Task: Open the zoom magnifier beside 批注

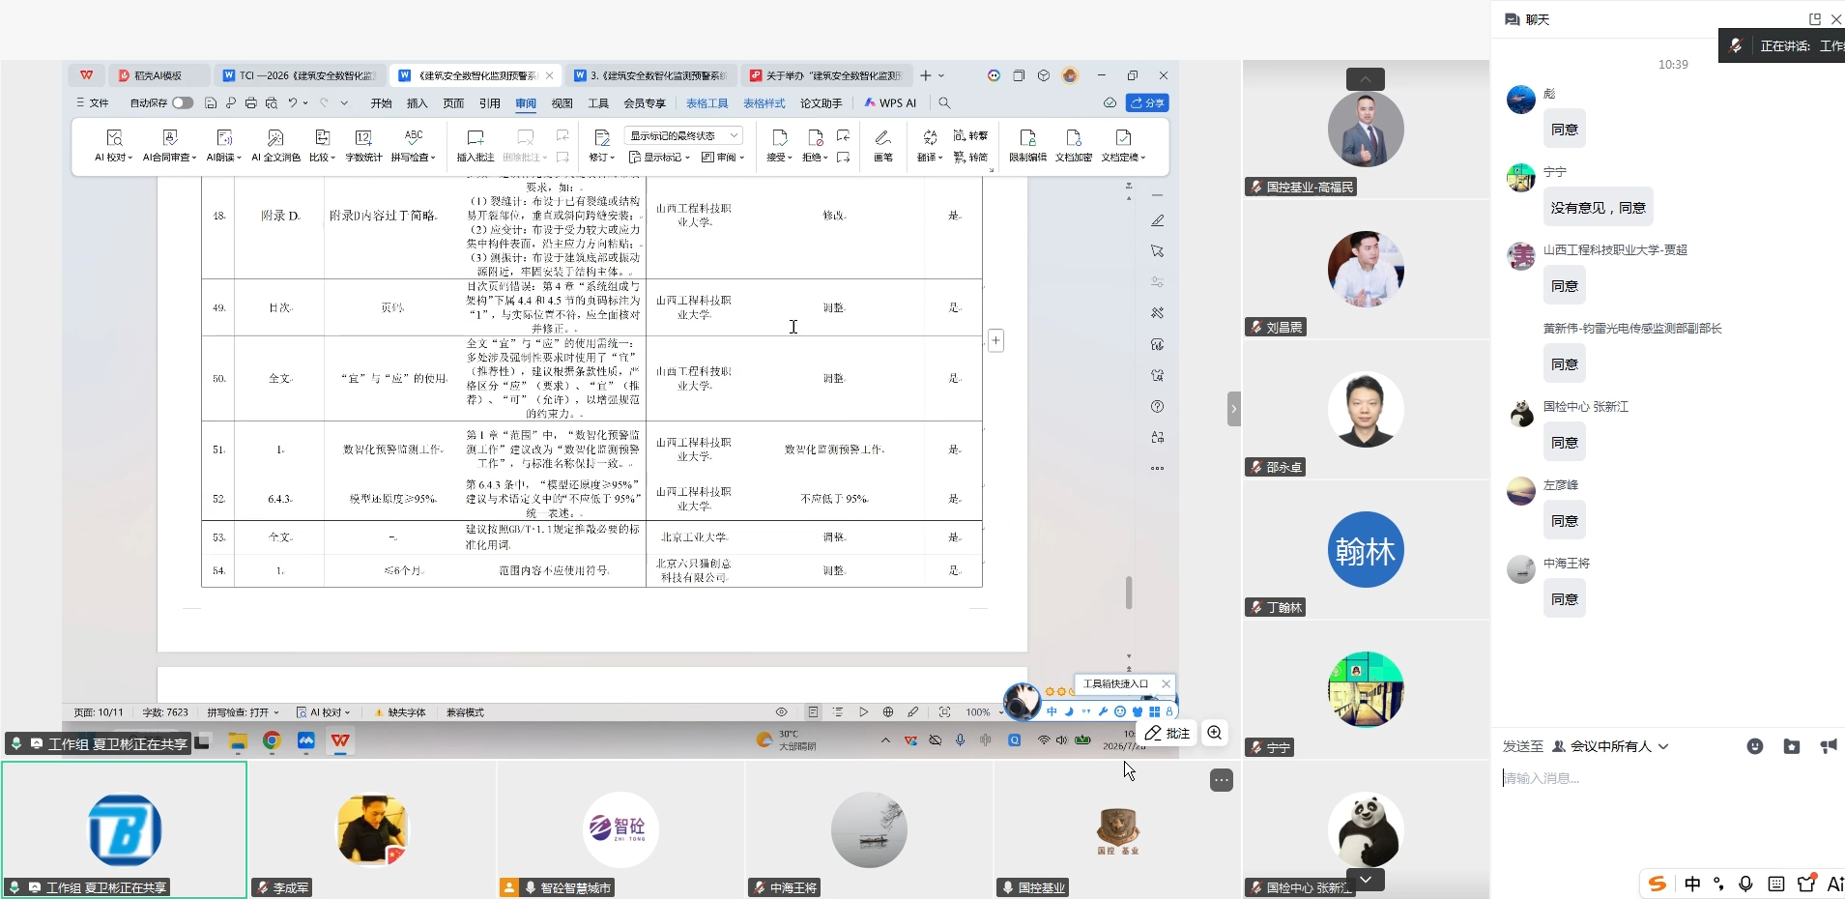Action: 1215,733
